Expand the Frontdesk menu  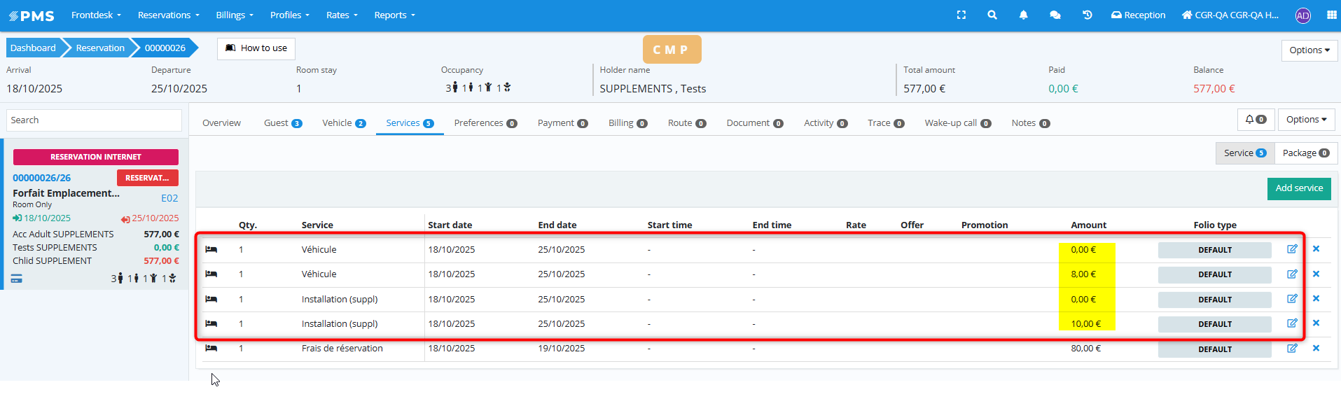(96, 15)
